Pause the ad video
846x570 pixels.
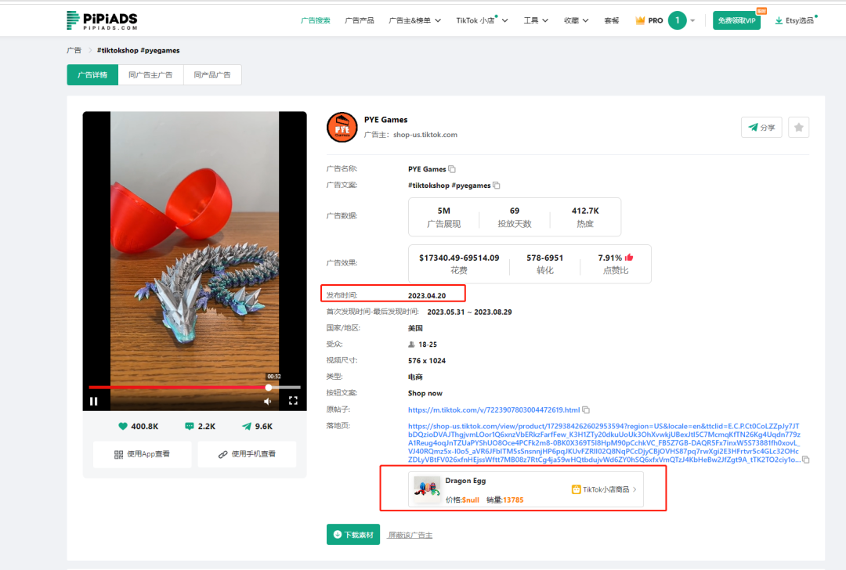[x=94, y=401]
